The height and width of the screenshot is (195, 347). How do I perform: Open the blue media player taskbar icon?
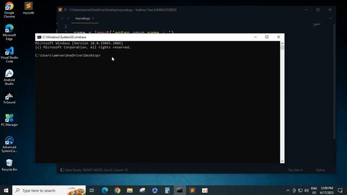point(155,190)
